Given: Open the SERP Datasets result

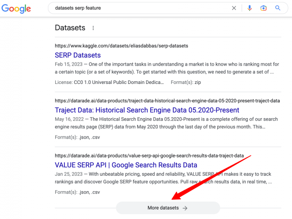Looking at the screenshot, I should pyautogui.click(x=78, y=55).
